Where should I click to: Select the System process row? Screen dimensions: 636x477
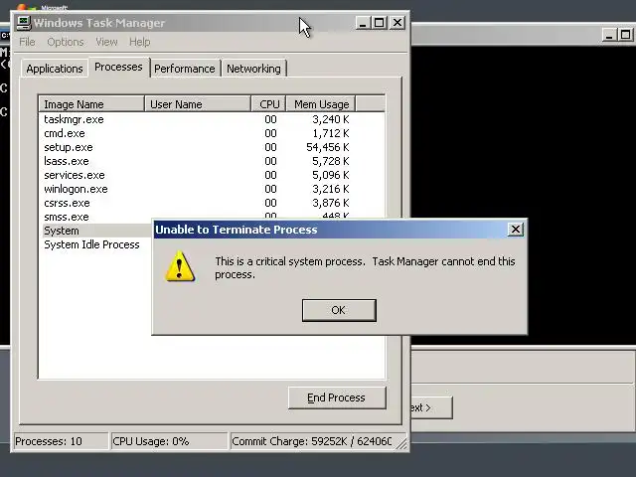pos(96,231)
